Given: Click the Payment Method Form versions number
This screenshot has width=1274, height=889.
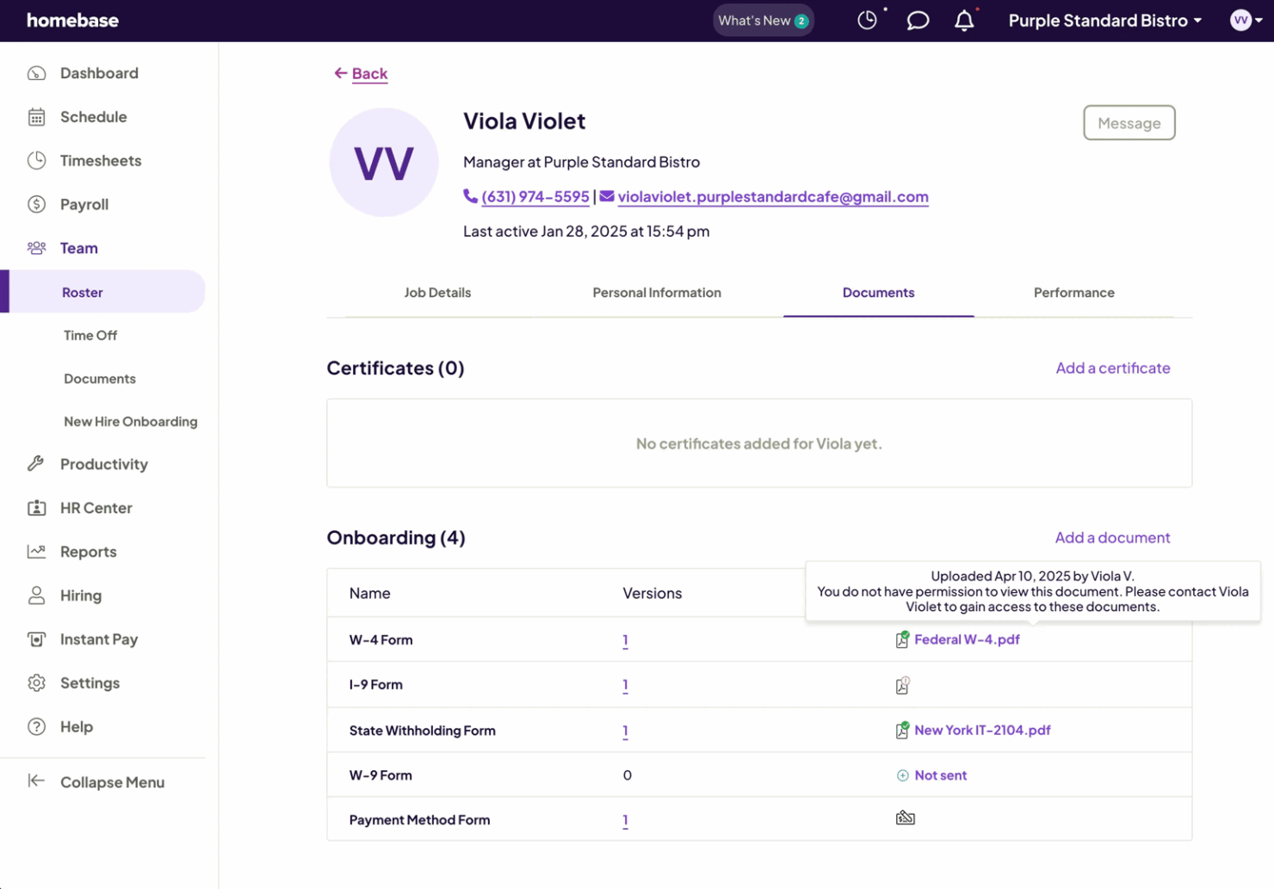Looking at the screenshot, I should click(626, 821).
